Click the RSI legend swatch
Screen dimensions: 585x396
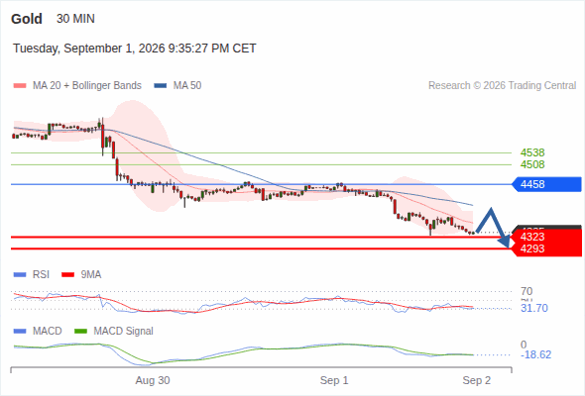(x=20, y=275)
